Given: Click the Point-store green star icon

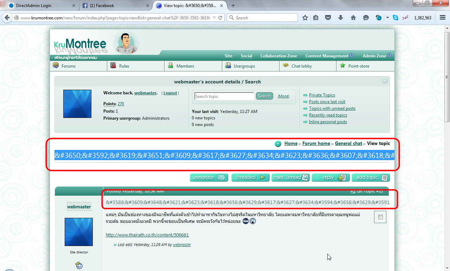Looking at the screenshot, I should point(342,65).
